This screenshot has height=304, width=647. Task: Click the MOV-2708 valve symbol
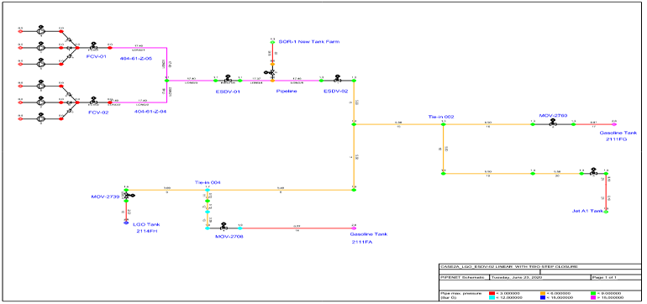[224, 226]
